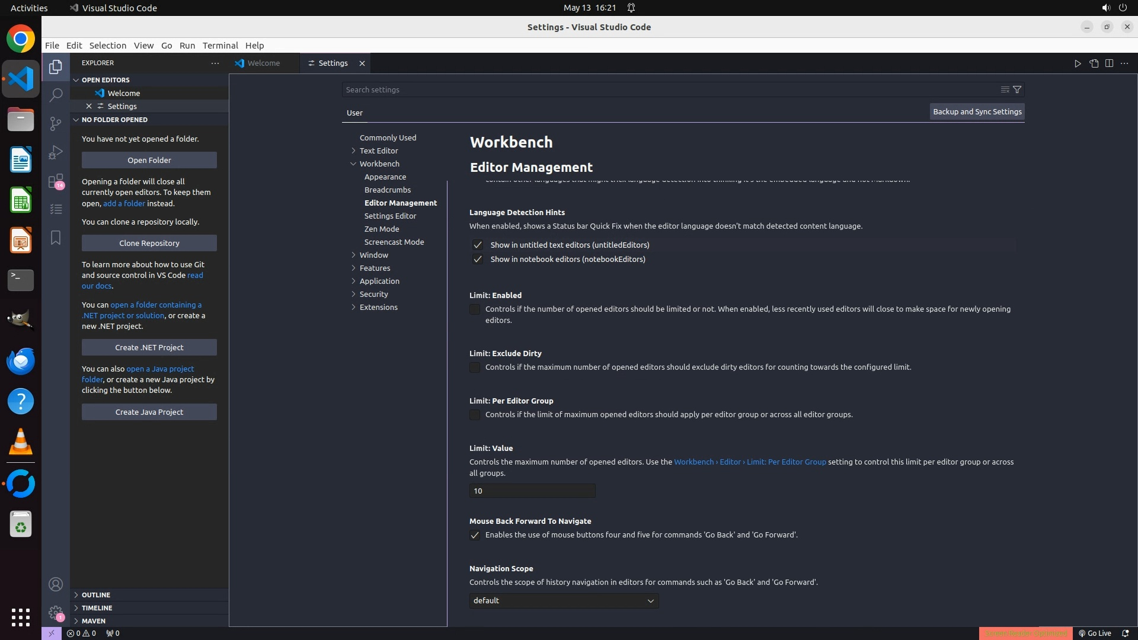Image resolution: width=1138 pixels, height=640 pixels.
Task: Toggle Mouse Back Forward To Navigate checkbox
Action: click(475, 535)
